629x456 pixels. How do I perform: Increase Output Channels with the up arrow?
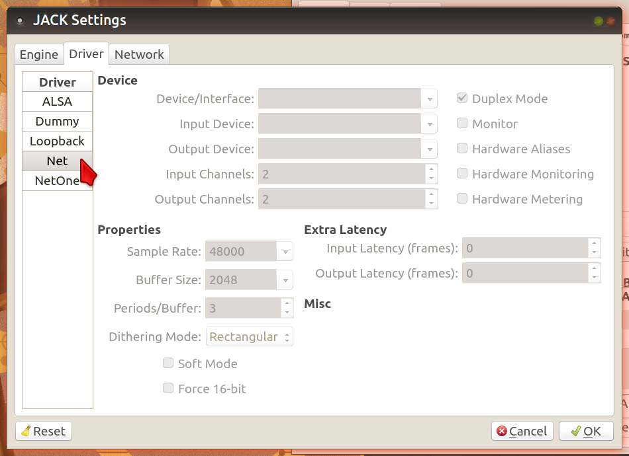pyautogui.click(x=431, y=194)
